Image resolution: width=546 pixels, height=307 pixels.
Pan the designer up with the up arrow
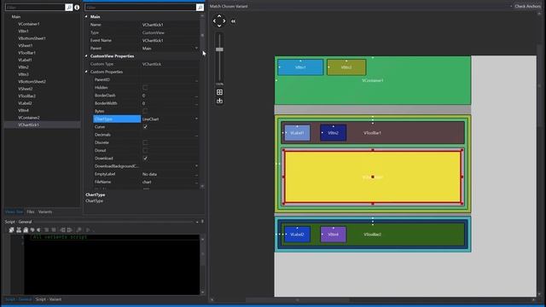219,16
